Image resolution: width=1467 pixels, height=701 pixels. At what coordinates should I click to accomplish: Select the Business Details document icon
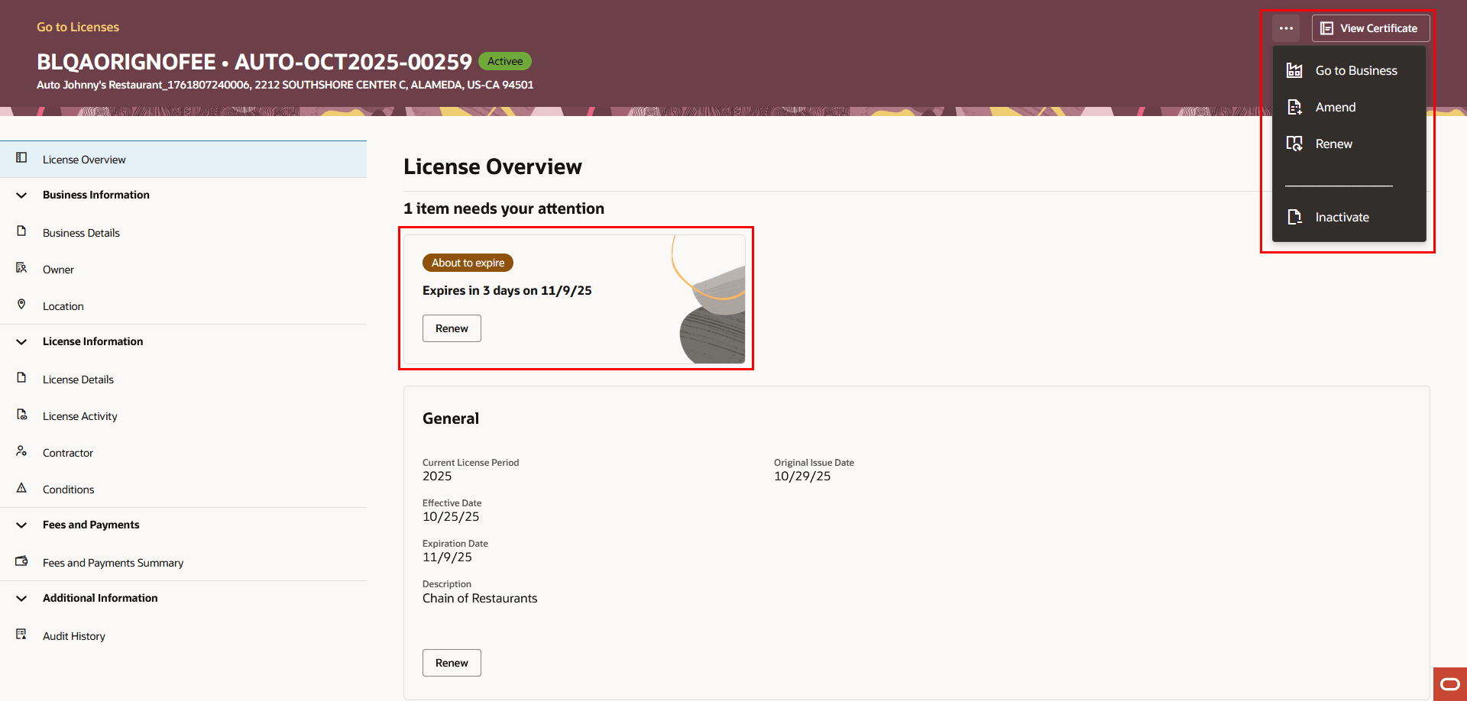[x=22, y=232]
